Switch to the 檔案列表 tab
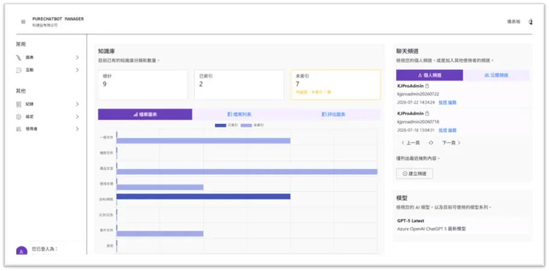This screenshot has height=271, width=549. (239, 114)
